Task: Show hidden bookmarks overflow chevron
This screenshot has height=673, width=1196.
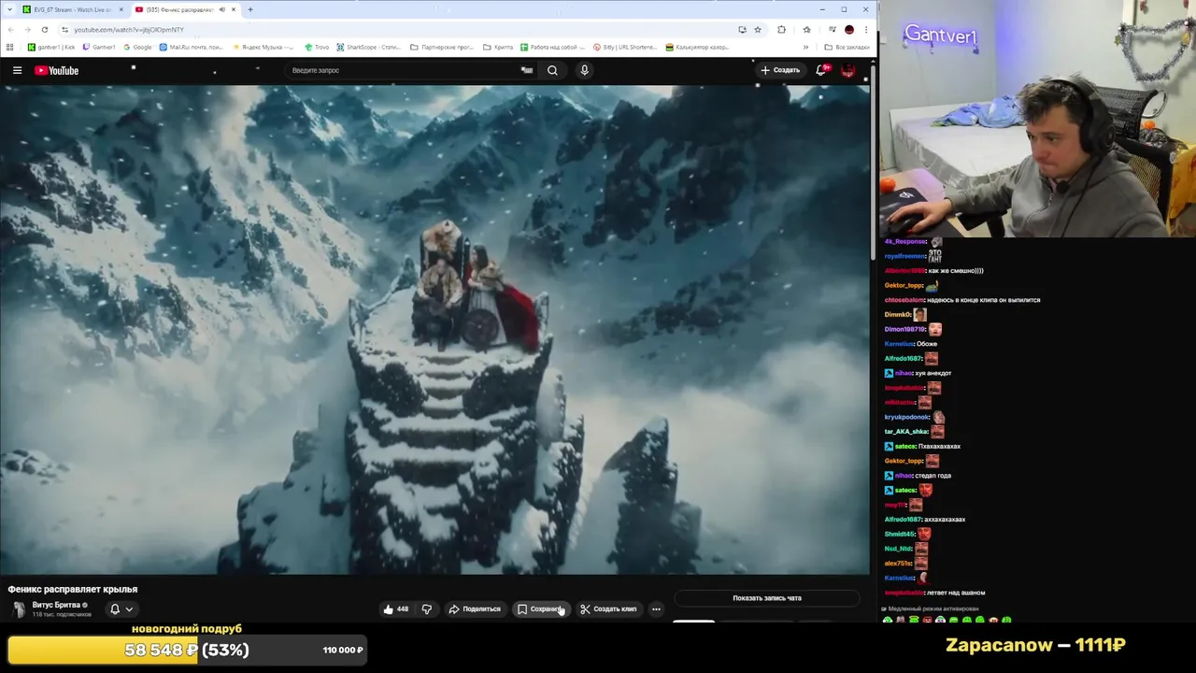Action: [806, 47]
